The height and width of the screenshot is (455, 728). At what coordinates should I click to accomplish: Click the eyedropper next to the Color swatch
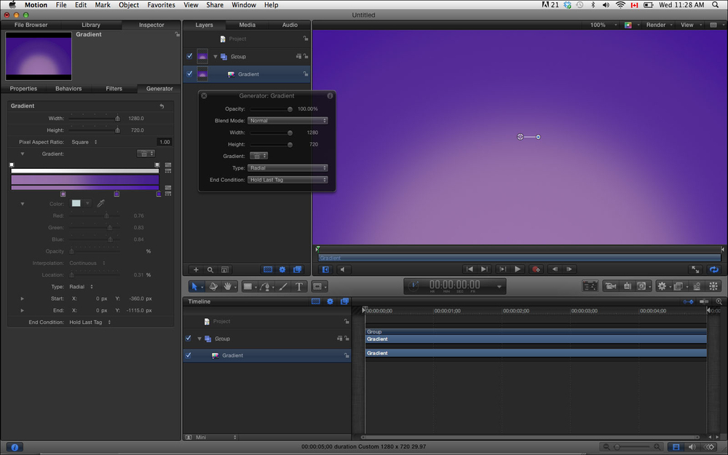[100, 204]
